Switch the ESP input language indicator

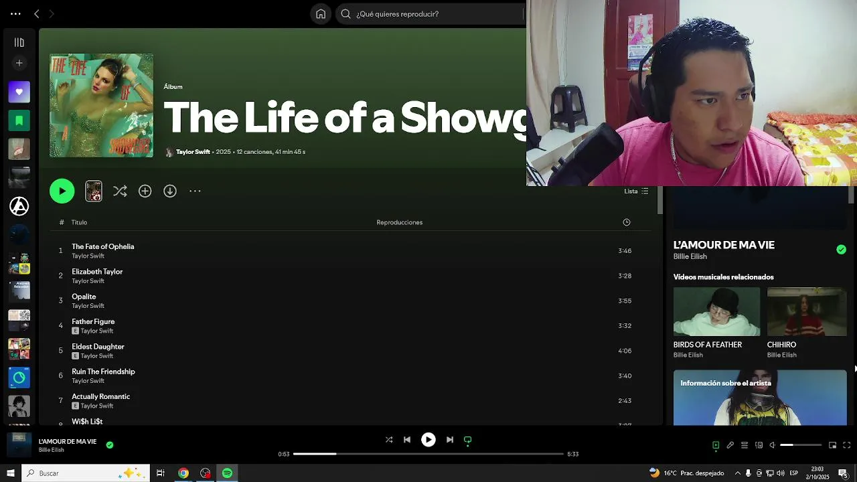pyautogui.click(x=793, y=473)
